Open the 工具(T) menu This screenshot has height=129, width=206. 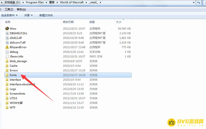pos(9,10)
